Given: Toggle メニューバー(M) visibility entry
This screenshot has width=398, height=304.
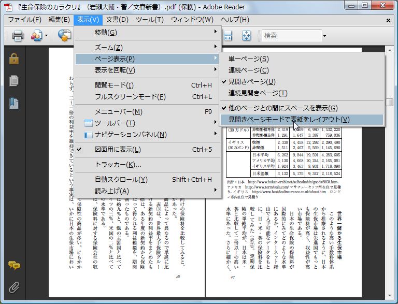Looking at the screenshot, I should [148, 112].
